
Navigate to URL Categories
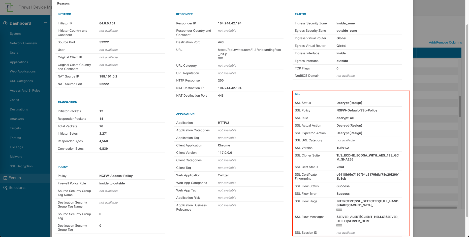click(21, 81)
